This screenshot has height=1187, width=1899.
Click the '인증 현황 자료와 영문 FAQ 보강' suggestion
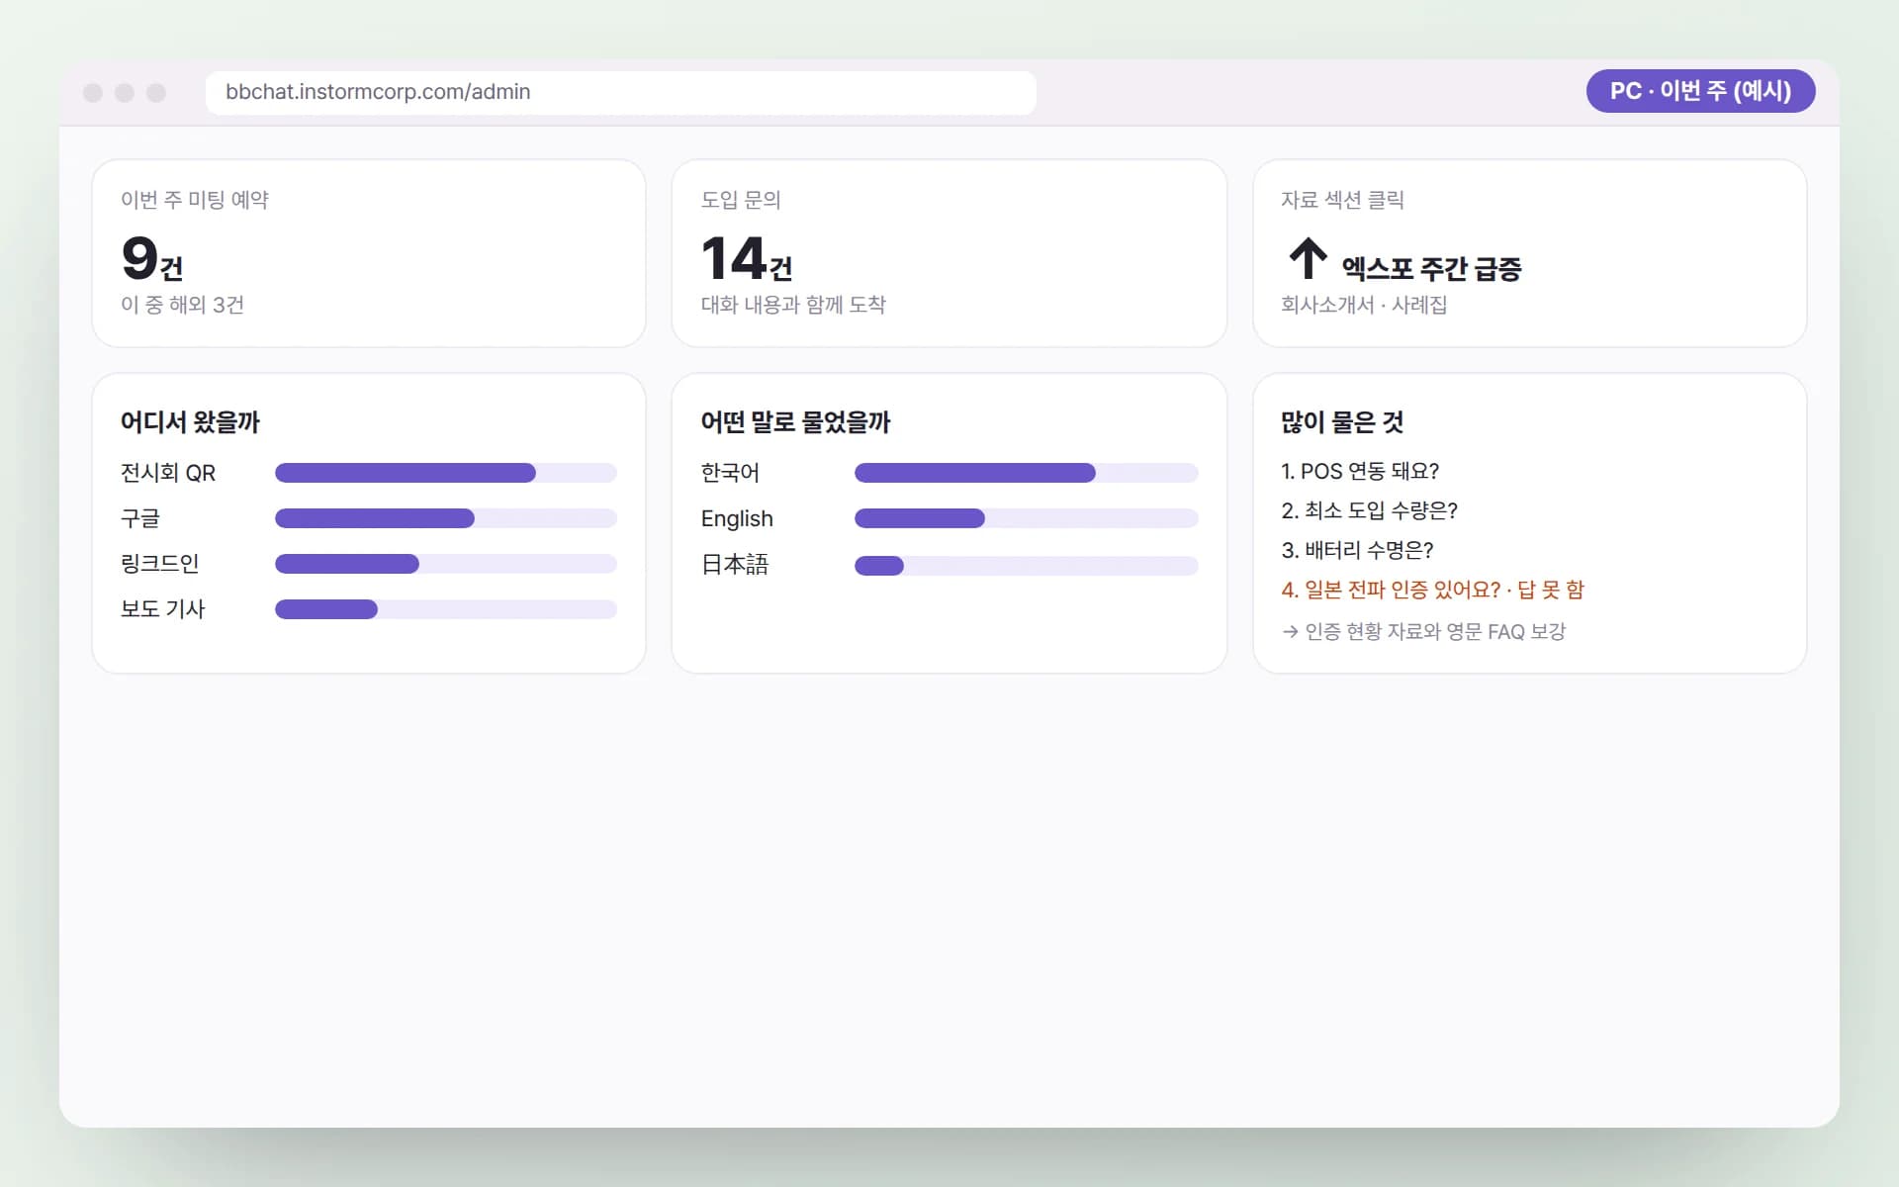click(1423, 631)
